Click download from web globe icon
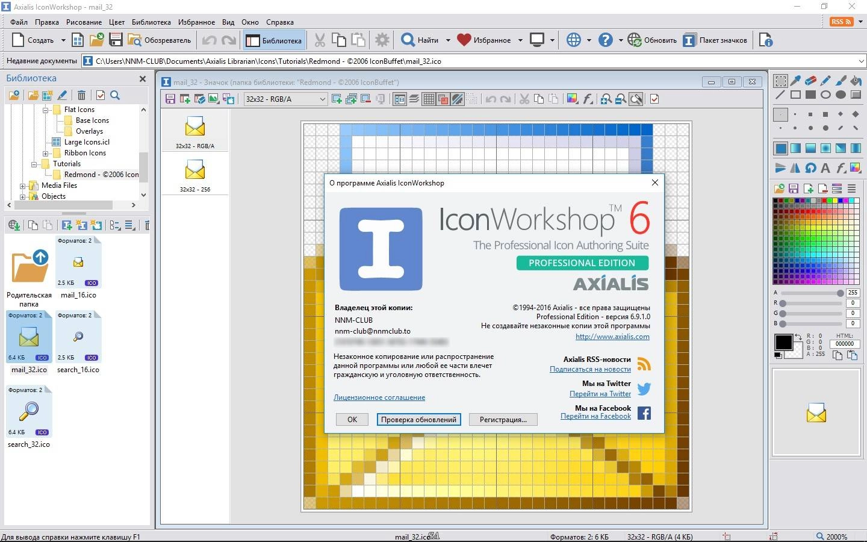The image size is (867, 542). (14, 225)
